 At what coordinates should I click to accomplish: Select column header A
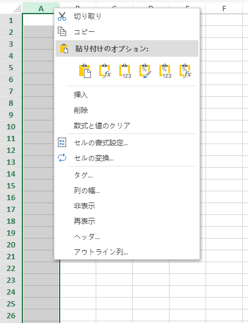41,8
